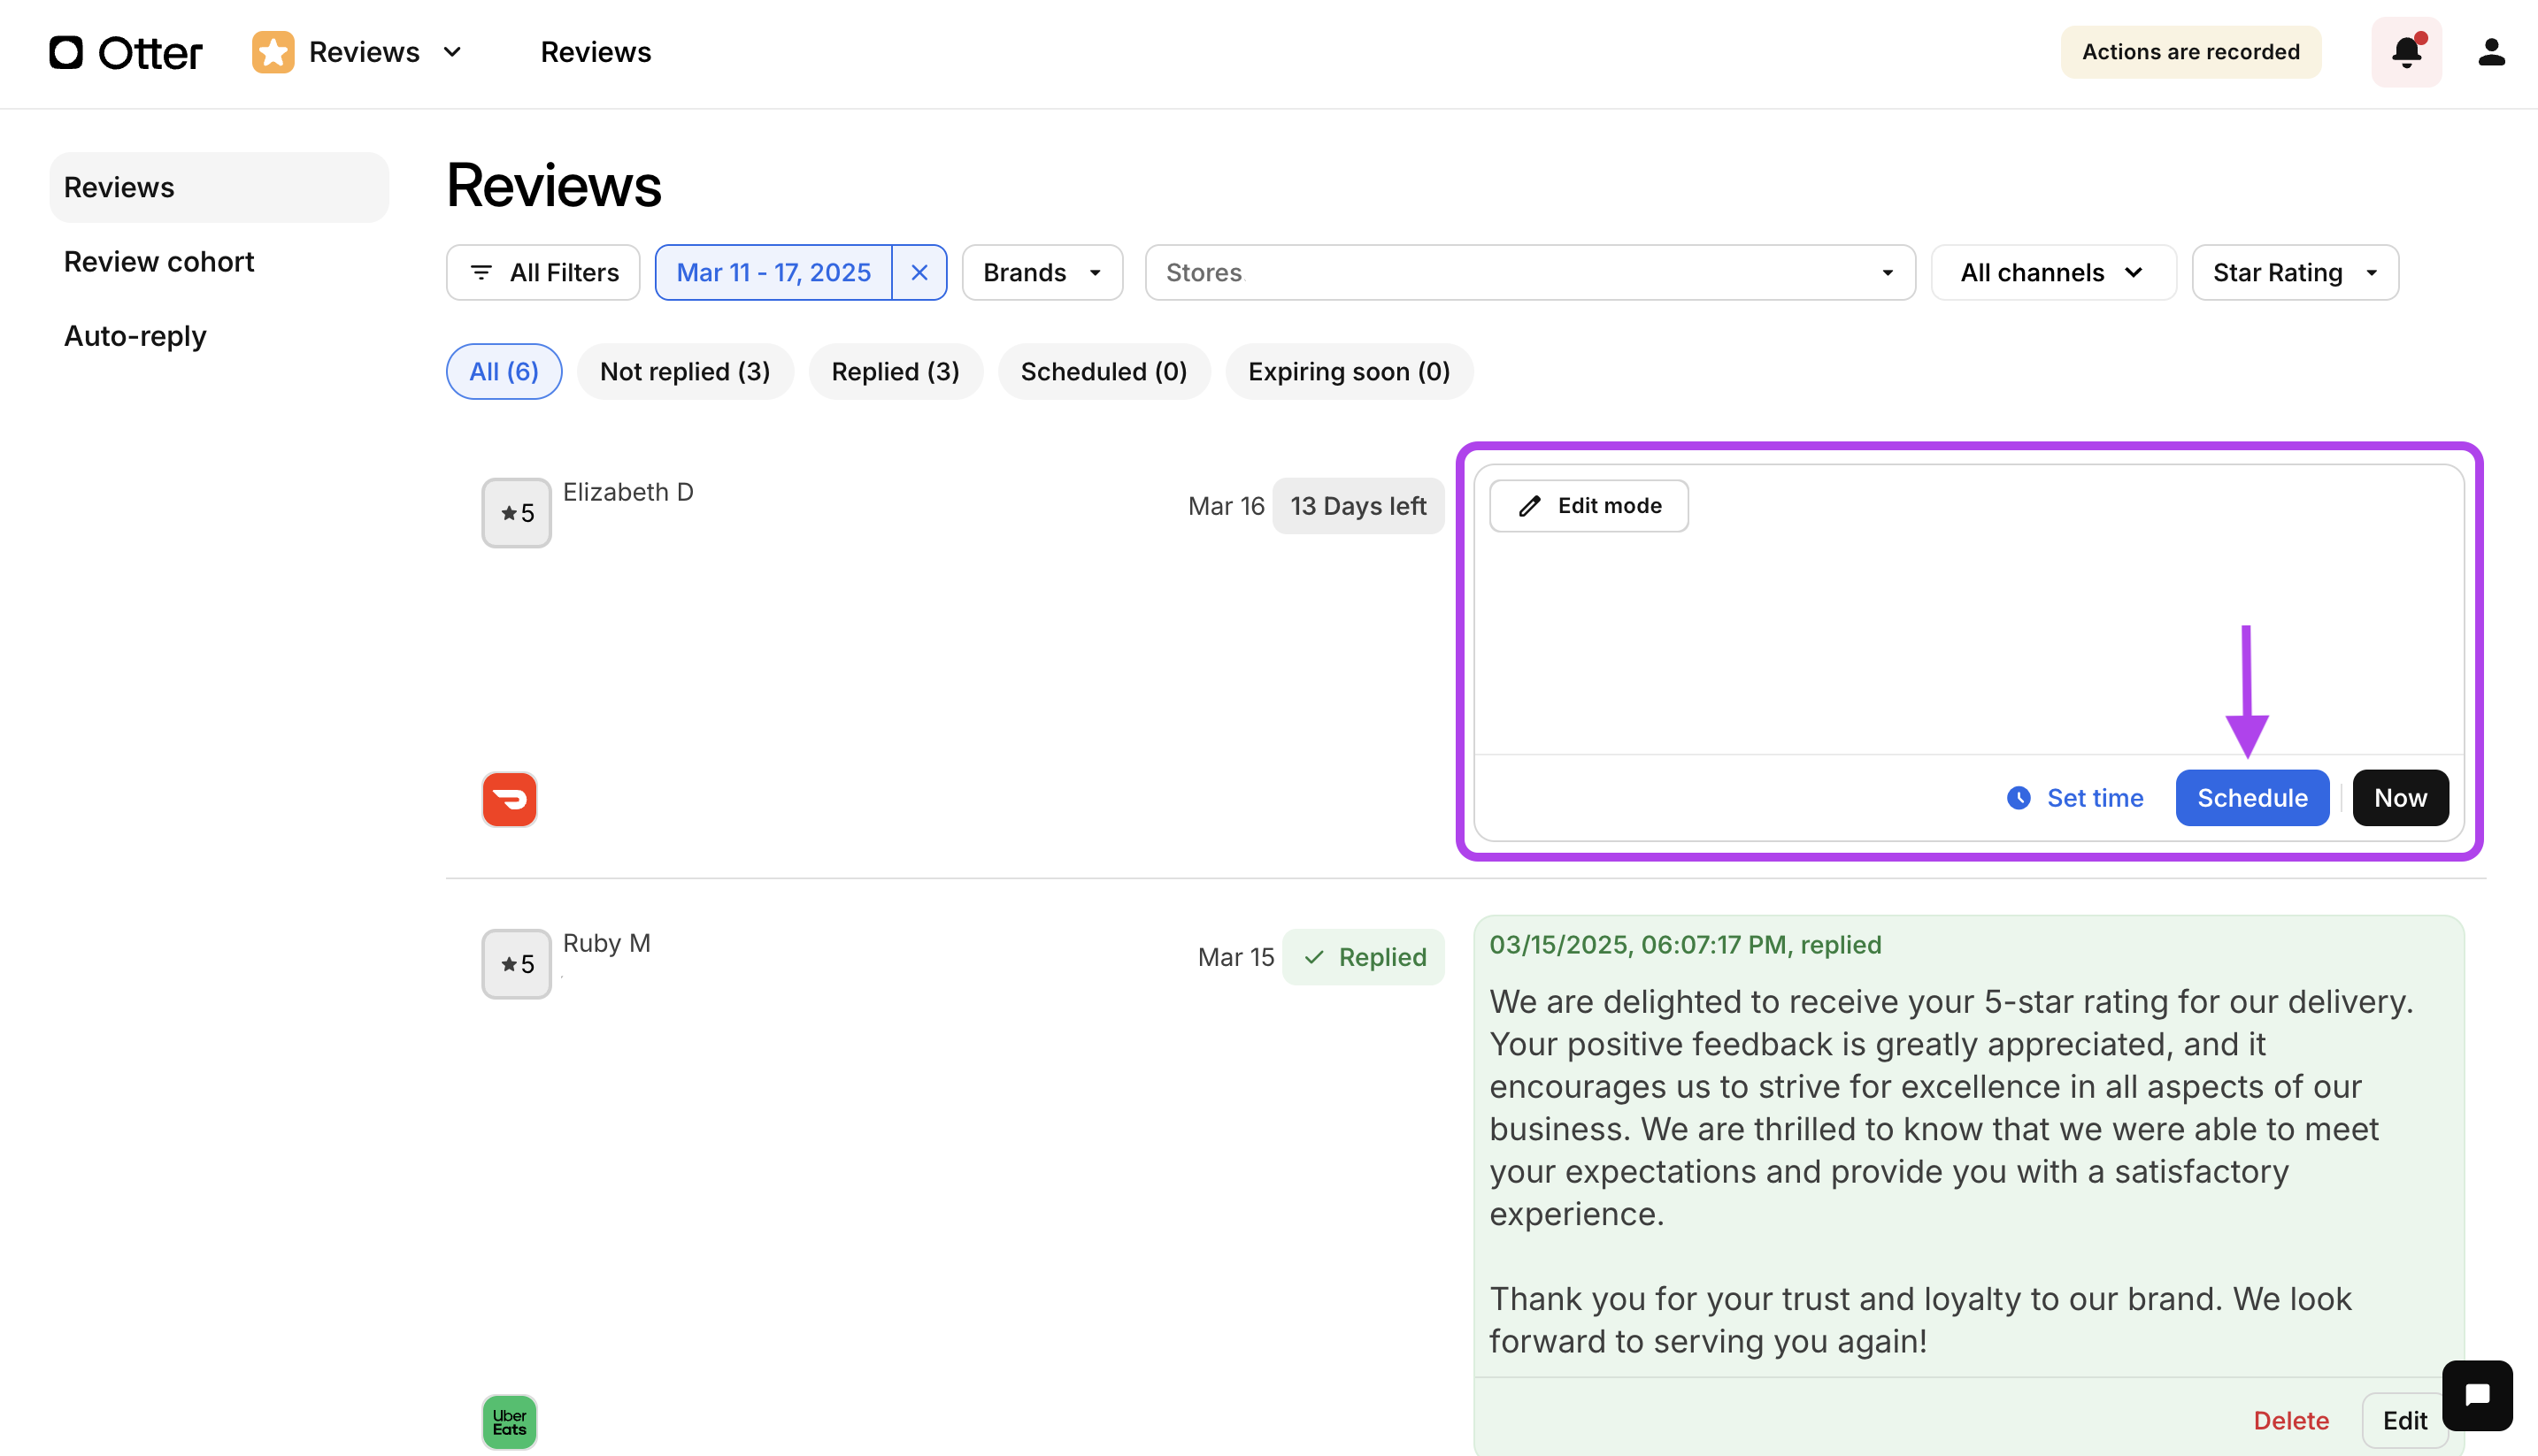Click the 03/15/2025, 06:07:17 PM, replied timestamp
The height and width of the screenshot is (1456, 2538).
click(x=1685, y=945)
